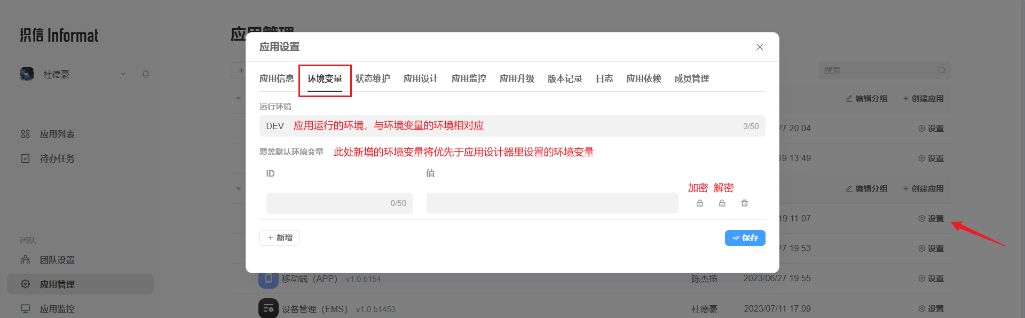Viewport: 1025px width, 318px height.
Task: Open the 日志 tab
Action: tap(604, 78)
